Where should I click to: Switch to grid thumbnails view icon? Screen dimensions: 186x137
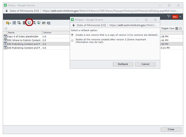[x=180, y=29]
